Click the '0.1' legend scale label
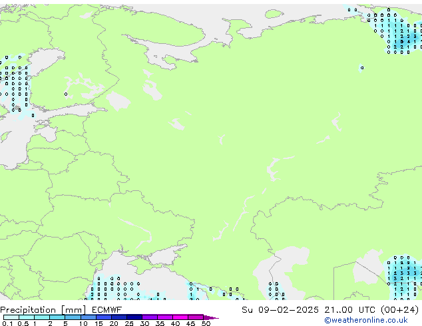 [7, 323]
